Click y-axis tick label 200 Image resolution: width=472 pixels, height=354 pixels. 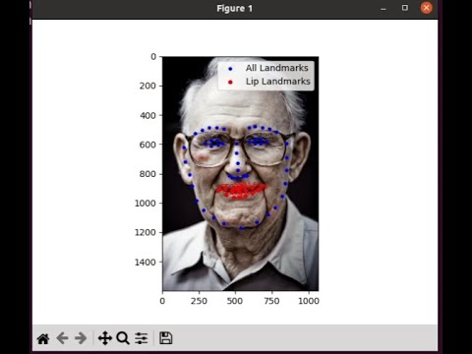click(x=147, y=86)
